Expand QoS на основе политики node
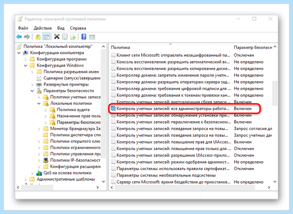This screenshot has height=214, width=293. point(32,173)
